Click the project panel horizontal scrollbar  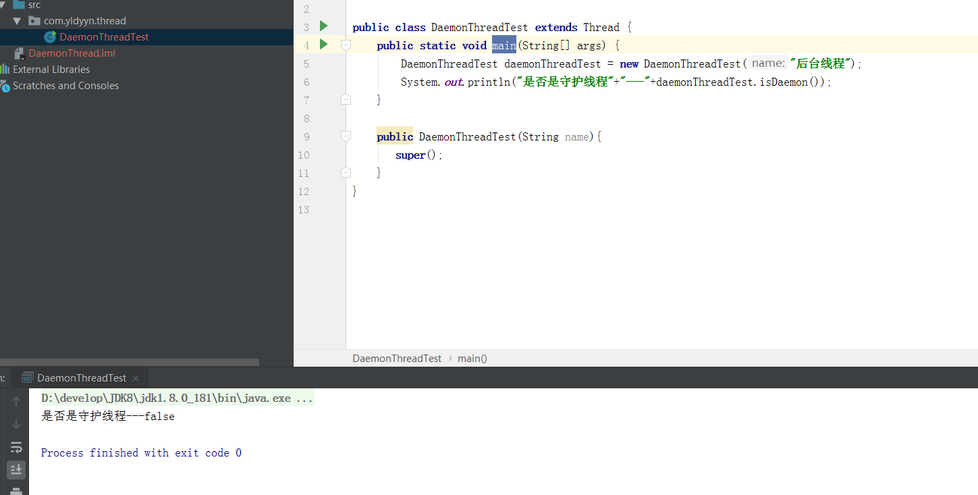click(128, 363)
